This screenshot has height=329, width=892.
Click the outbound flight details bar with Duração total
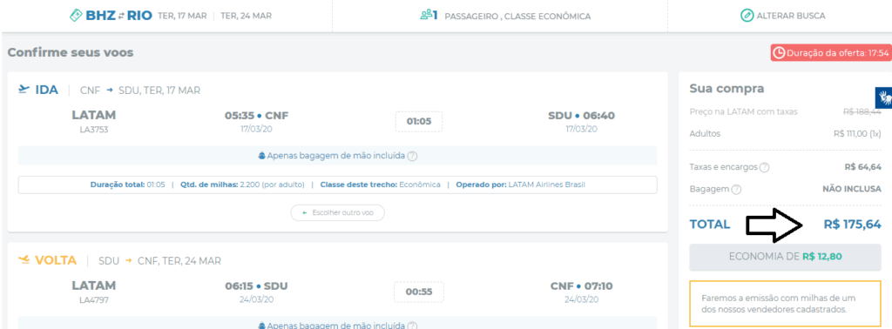337,185
